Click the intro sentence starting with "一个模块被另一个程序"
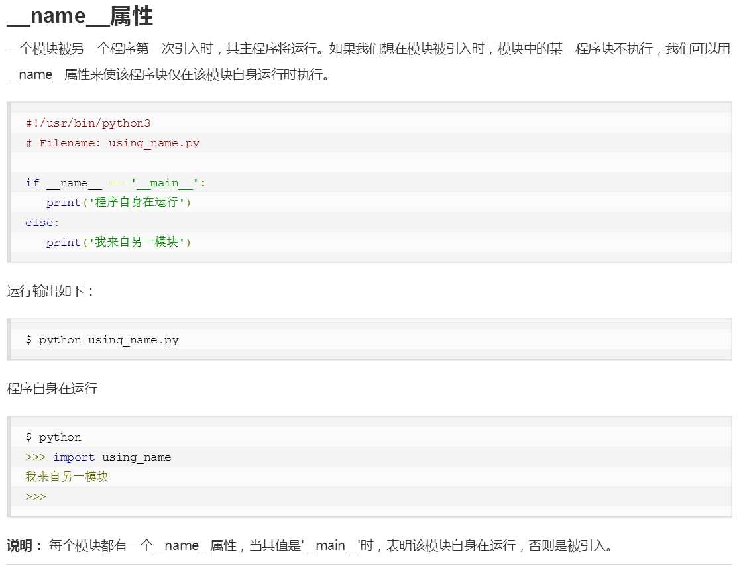This screenshot has width=739, height=566. (368, 49)
